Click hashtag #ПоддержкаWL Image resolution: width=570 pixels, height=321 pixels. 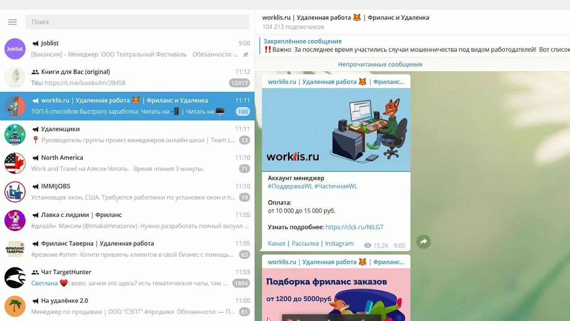pyautogui.click(x=290, y=186)
